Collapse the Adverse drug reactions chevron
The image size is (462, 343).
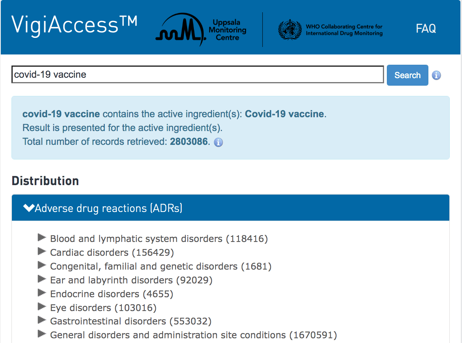[29, 208]
